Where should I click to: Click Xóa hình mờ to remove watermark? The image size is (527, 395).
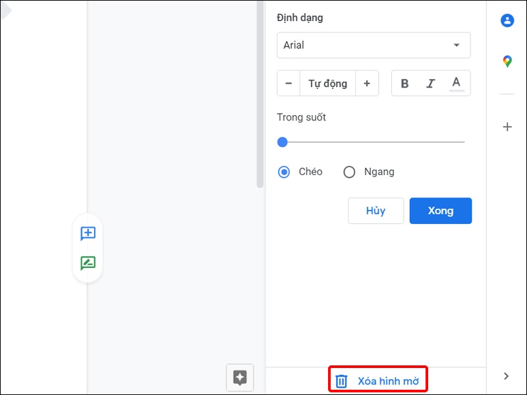coord(377,381)
